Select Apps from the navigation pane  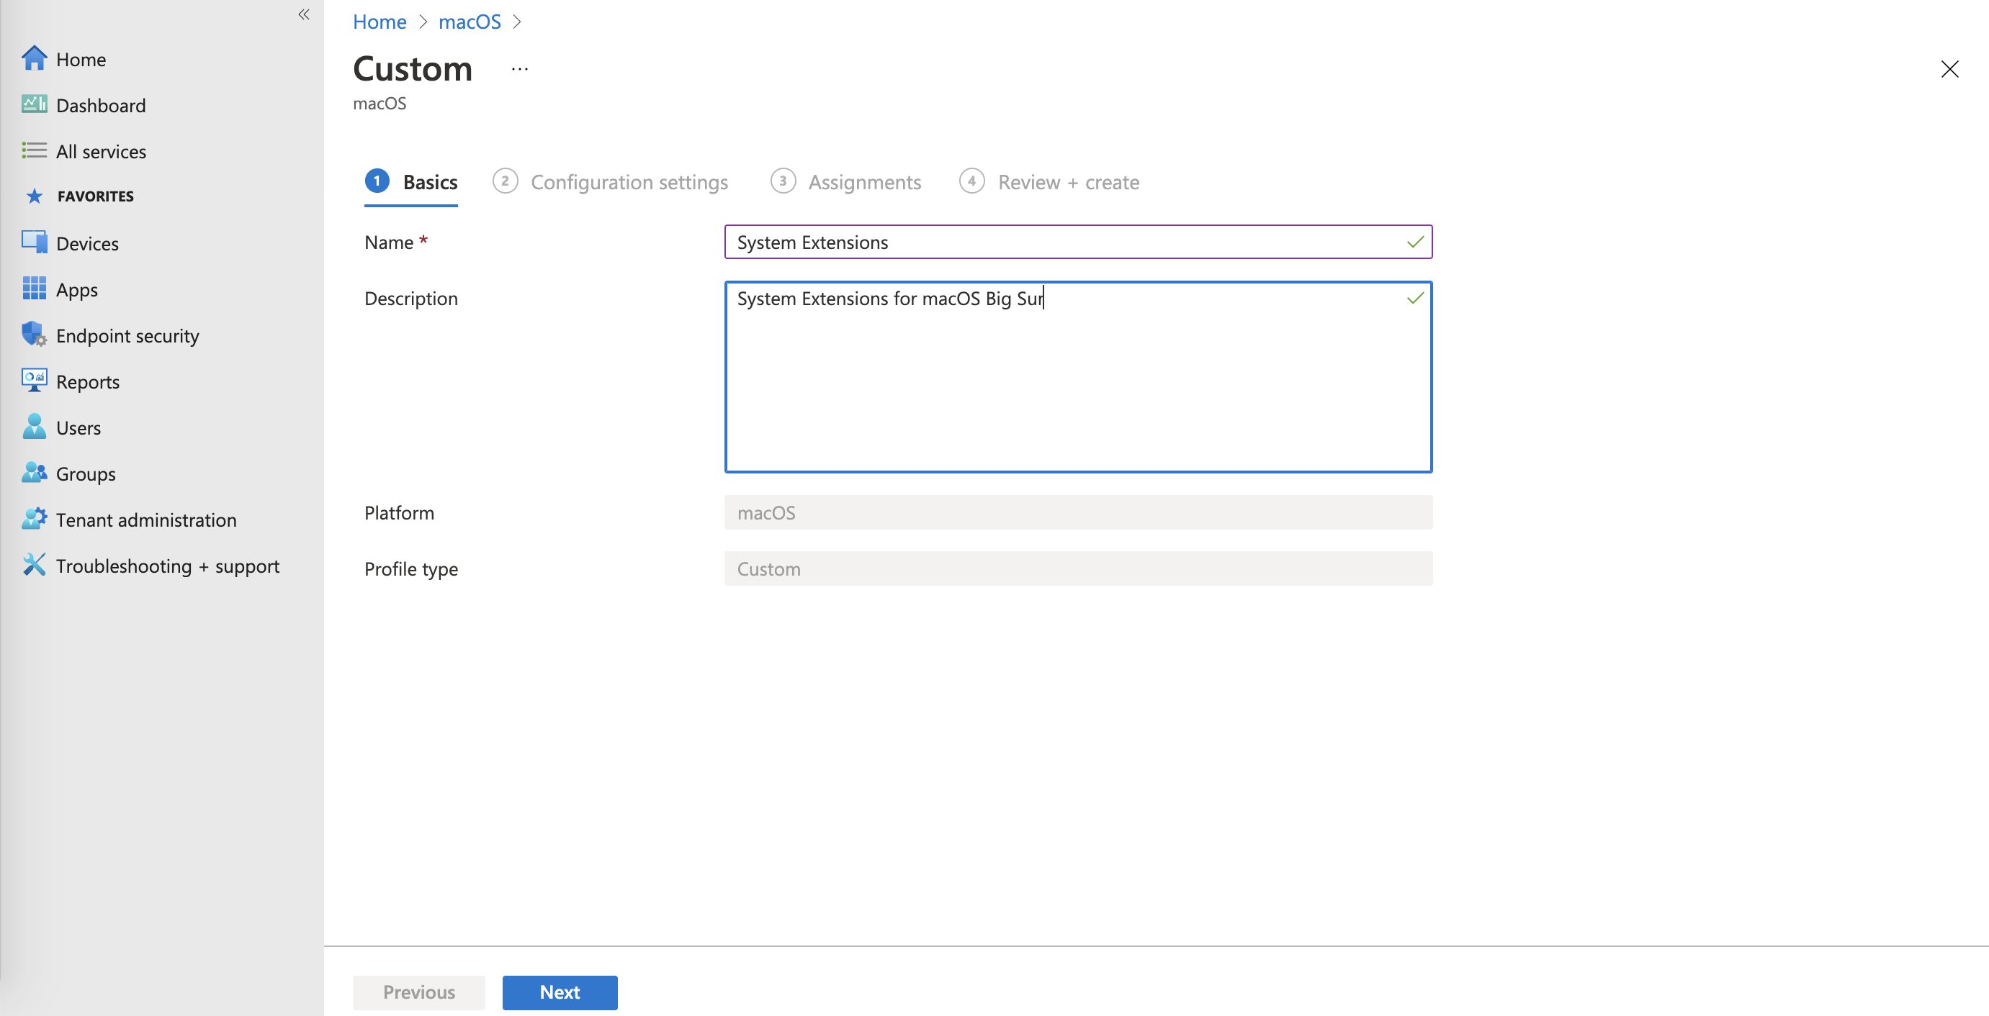tap(76, 289)
